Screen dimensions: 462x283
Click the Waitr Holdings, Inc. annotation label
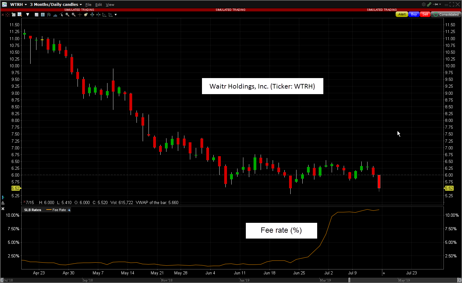(x=262, y=86)
